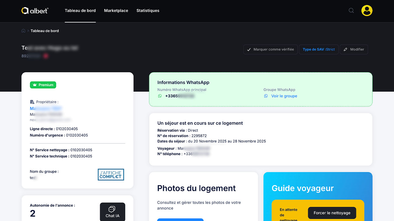The height and width of the screenshot is (221, 394).
Task: Click the WhatsApp icon beside the main number
Action: click(x=160, y=96)
